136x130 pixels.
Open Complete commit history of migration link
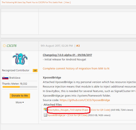click(x=76, y=68)
